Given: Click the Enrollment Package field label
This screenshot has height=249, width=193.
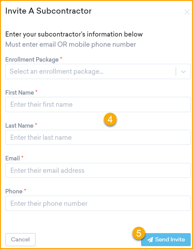Looking at the screenshot, I should [x=32, y=60].
